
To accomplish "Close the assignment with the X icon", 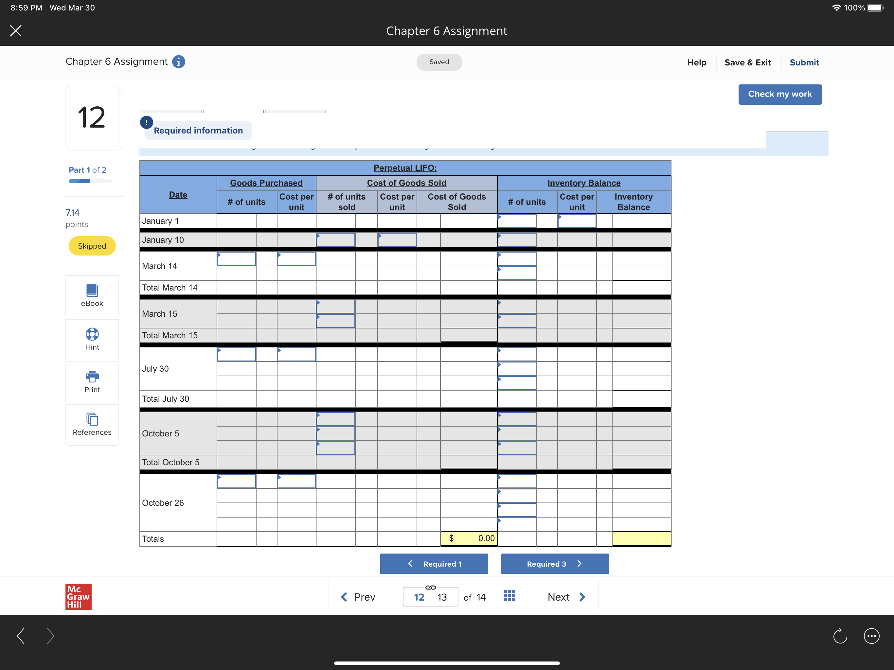I will tap(16, 31).
